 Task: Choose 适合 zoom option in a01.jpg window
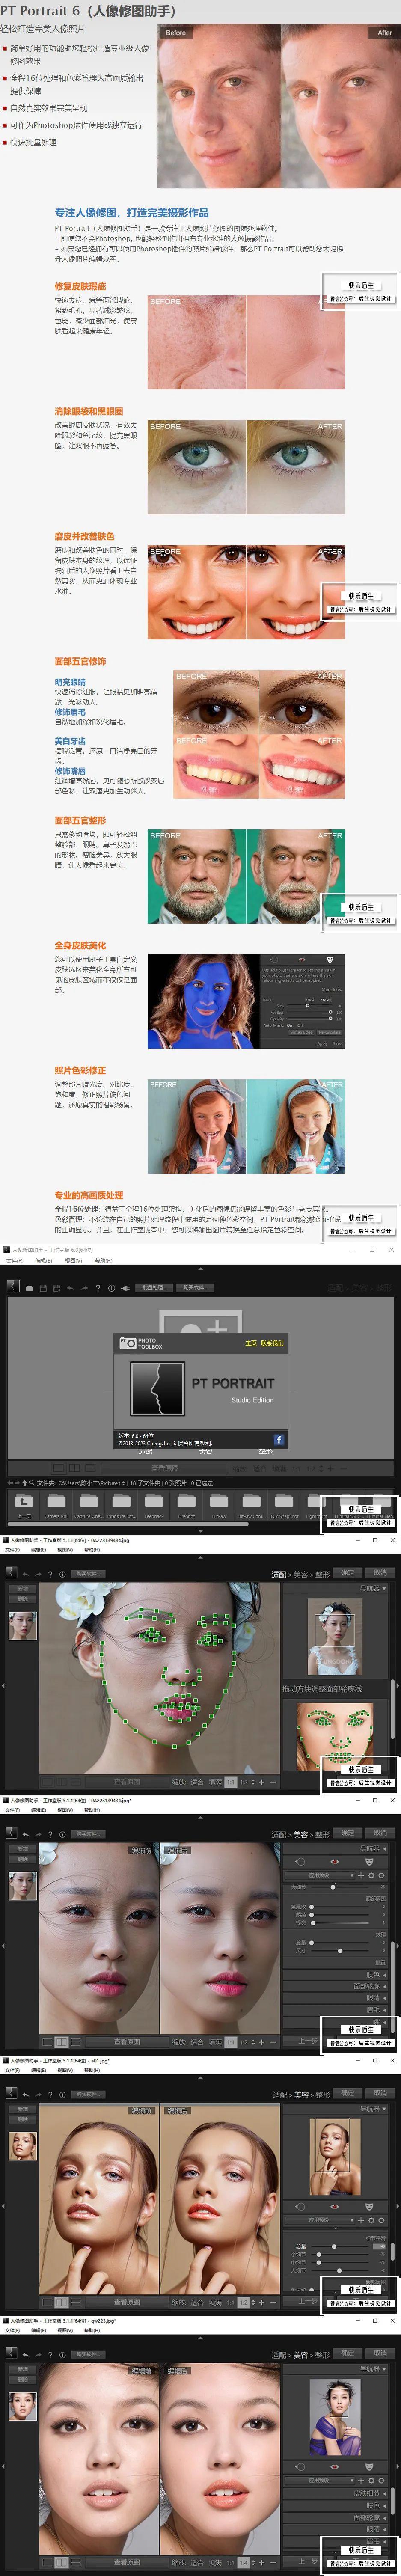(197, 2302)
